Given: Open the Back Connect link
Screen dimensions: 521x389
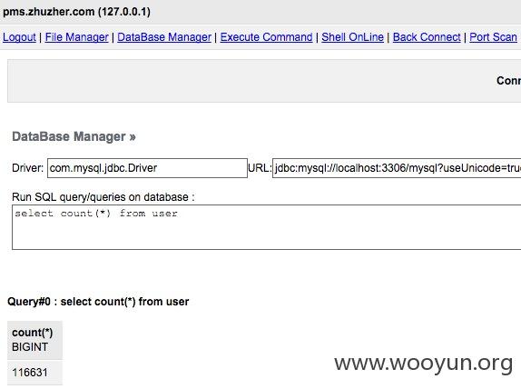Looking at the screenshot, I should pyautogui.click(x=427, y=37).
